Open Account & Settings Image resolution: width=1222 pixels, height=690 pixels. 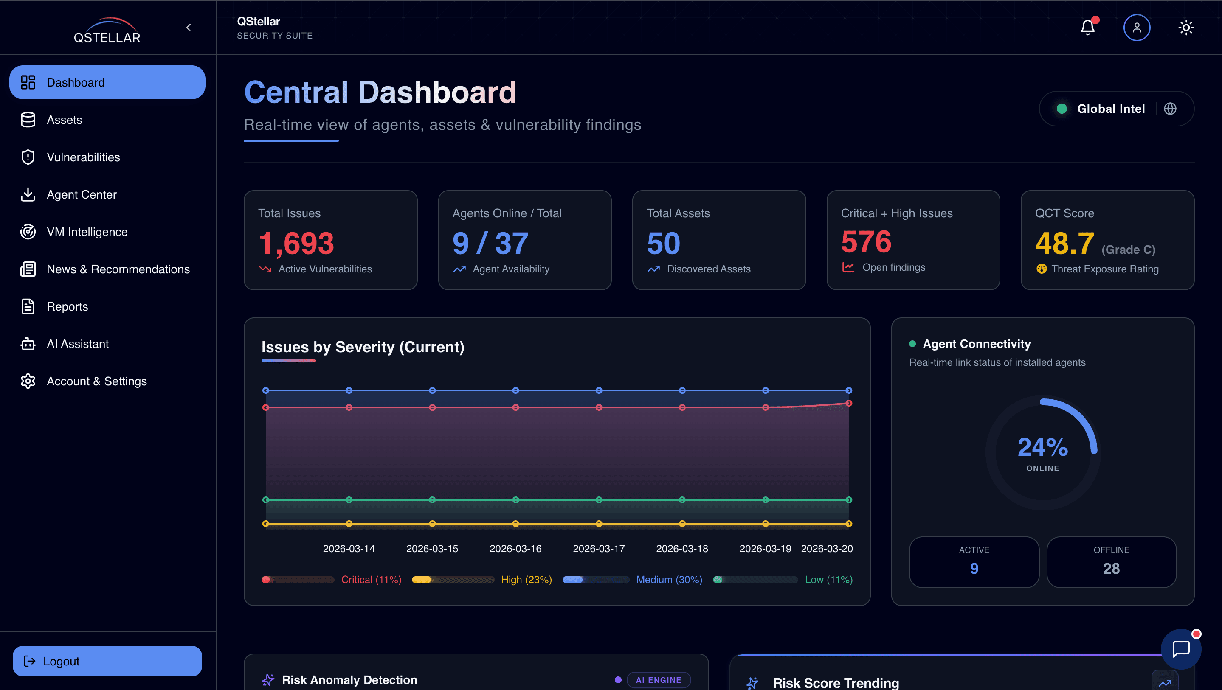pyautogui.click(x=97, y=381)
